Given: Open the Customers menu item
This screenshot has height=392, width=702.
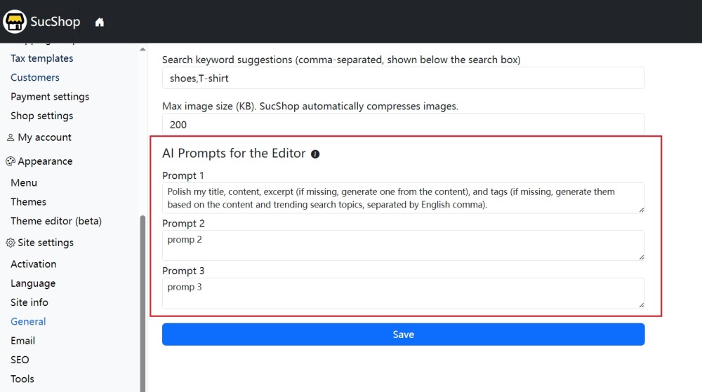Looking at the screenshot, I should coord(35,77).
